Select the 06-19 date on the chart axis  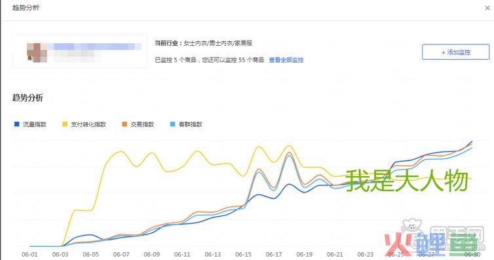[x=305, y=254]
